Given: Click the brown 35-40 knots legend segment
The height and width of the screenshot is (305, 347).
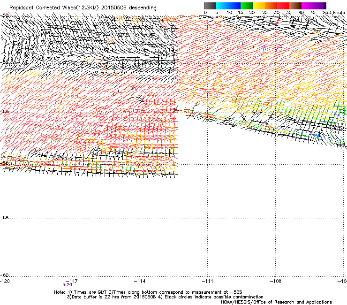Looking at the screenshot, I should pos(295,6).
